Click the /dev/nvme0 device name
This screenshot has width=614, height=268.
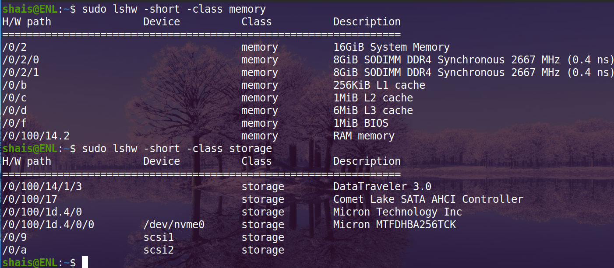(x=174, y=225)
